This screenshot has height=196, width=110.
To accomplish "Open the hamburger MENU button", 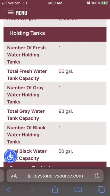I will (17, 13).
